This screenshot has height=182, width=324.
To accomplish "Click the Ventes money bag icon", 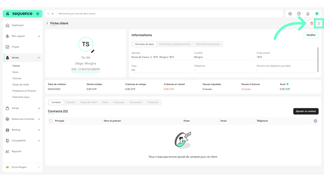I will (8, 58).
